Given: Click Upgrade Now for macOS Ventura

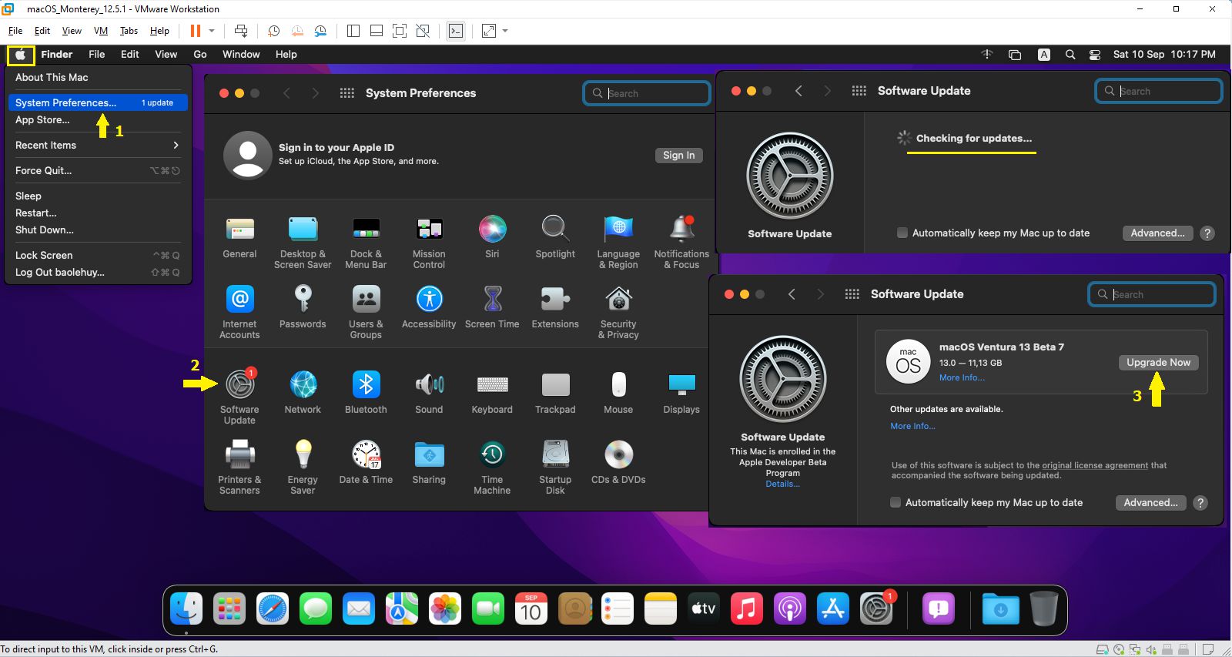Looking at the screenshot, I should point(1158,362).
